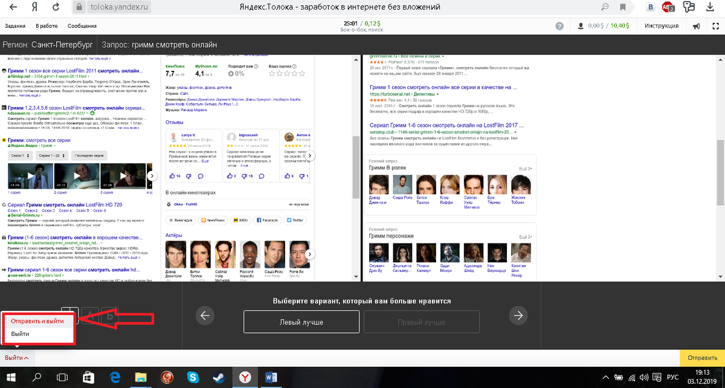725x388 pixels.
Task: Open actor Расселл Хорнсби photo
Action: click(x=250, y=254)
